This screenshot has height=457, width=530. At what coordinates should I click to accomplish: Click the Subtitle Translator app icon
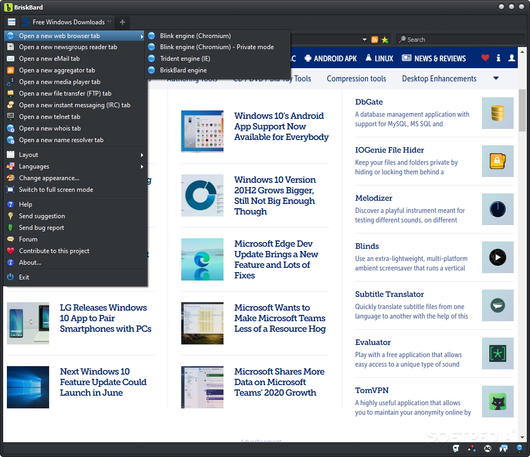498,305
